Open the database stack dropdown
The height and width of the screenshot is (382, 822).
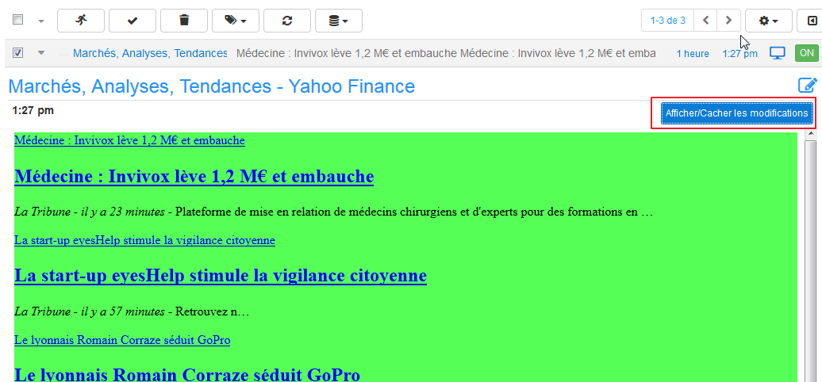tap(339, 21)
